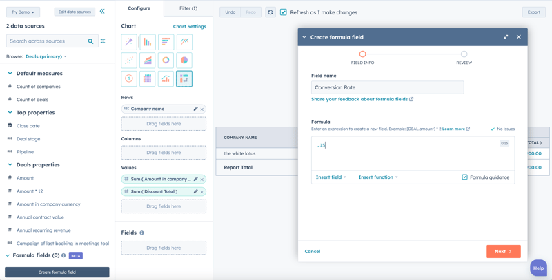Click the Next button
The image size is (552, 280).
click(x=503, y=251)
